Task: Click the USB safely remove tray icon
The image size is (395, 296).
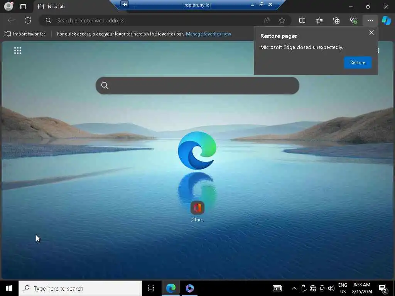Action: [304, 288]
